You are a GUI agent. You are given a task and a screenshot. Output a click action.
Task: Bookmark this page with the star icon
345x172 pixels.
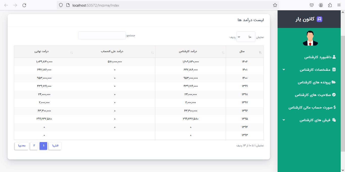pos(275,5)
